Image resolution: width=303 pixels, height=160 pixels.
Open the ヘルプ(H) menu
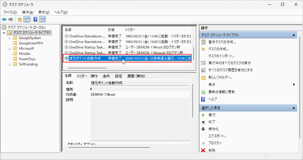[x=61, y=12]
